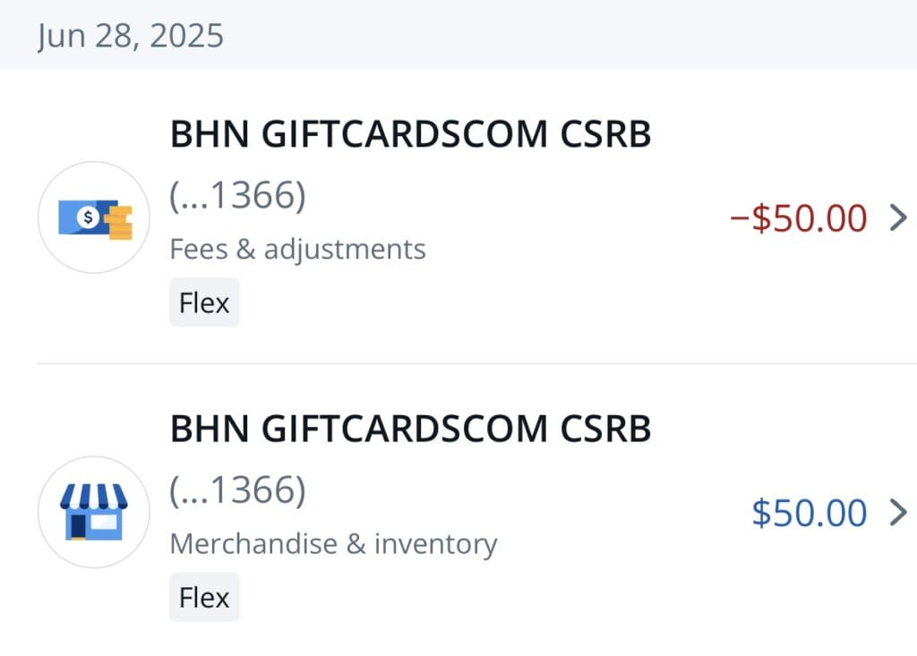917x656 pixels.
Task: Click the Jun 28, 2025 date header
Action: [x=131, y=36]
